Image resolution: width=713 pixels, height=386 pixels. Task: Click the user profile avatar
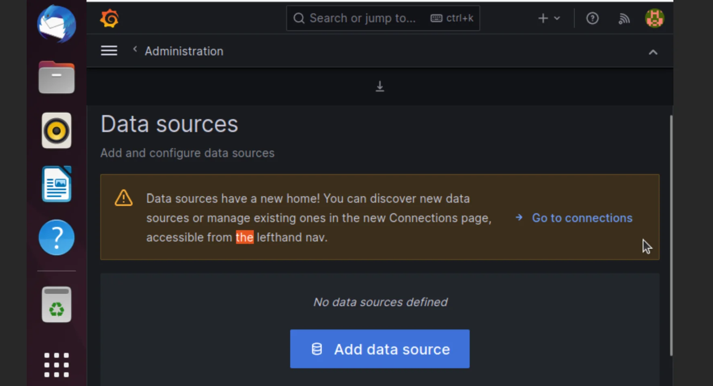click(654, 18)
